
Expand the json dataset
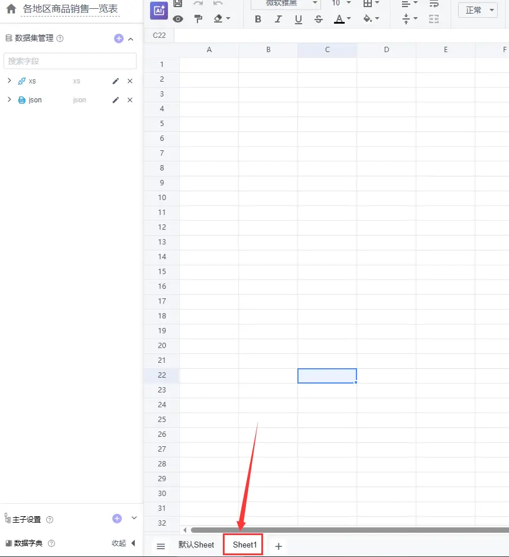coord(9,99)
